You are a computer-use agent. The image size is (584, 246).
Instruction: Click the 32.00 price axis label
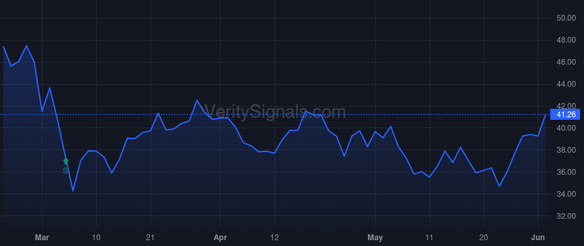pyautogui.click(x=566, y=216)
